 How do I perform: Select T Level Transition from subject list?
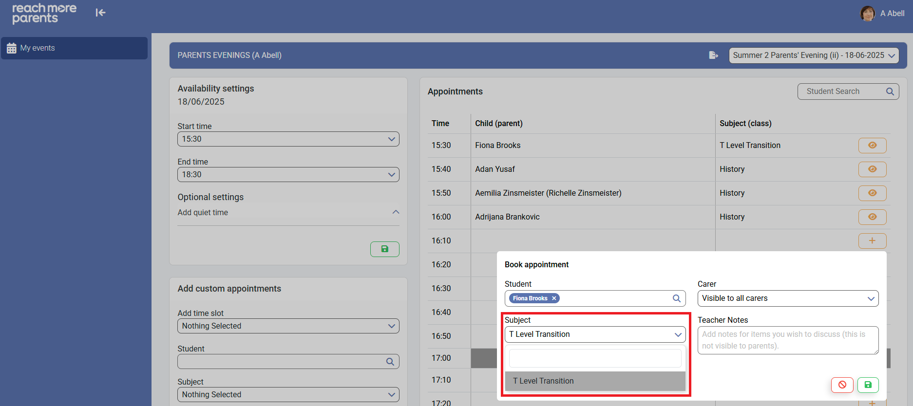tap(594, 381)
